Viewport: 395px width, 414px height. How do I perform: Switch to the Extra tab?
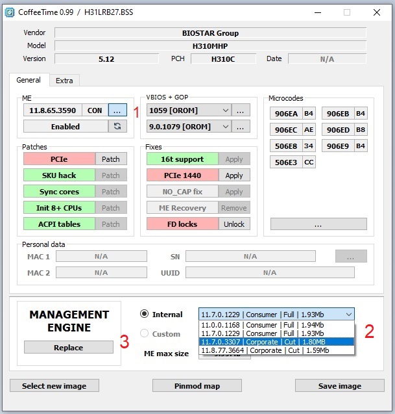pyautogui.click(x=64, y=81)
